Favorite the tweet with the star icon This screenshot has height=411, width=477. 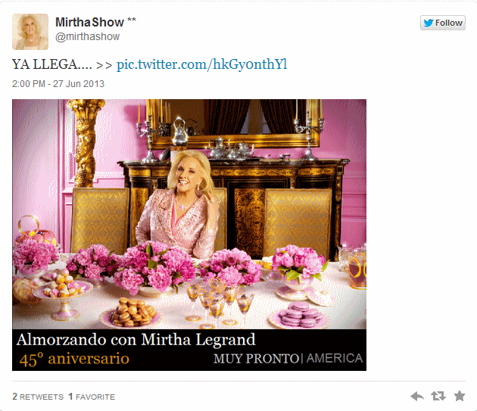pyautogui.click(x=460, y=396)
